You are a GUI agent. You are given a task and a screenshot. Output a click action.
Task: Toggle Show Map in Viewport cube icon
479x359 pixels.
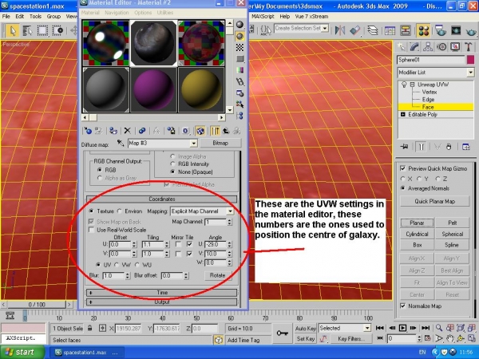(x=200, y=131)
